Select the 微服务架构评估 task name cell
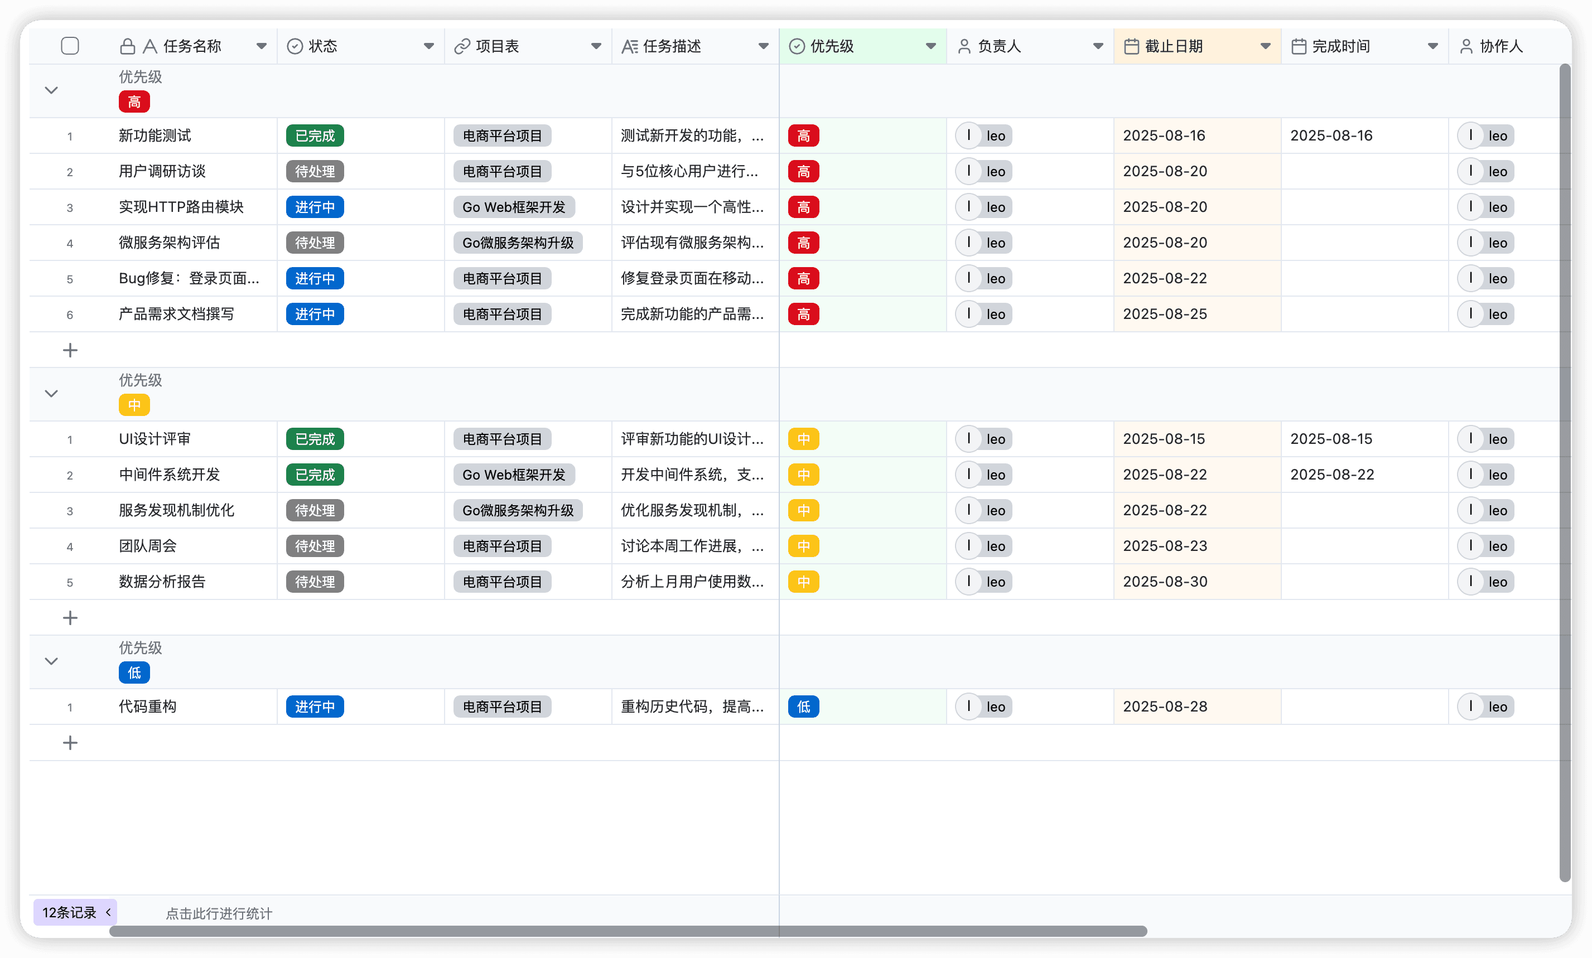The image size is (1592, 958). point(194,242)
